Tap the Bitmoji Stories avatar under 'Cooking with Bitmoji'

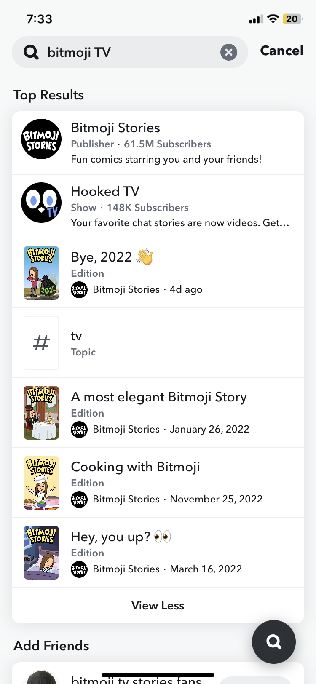79,500
